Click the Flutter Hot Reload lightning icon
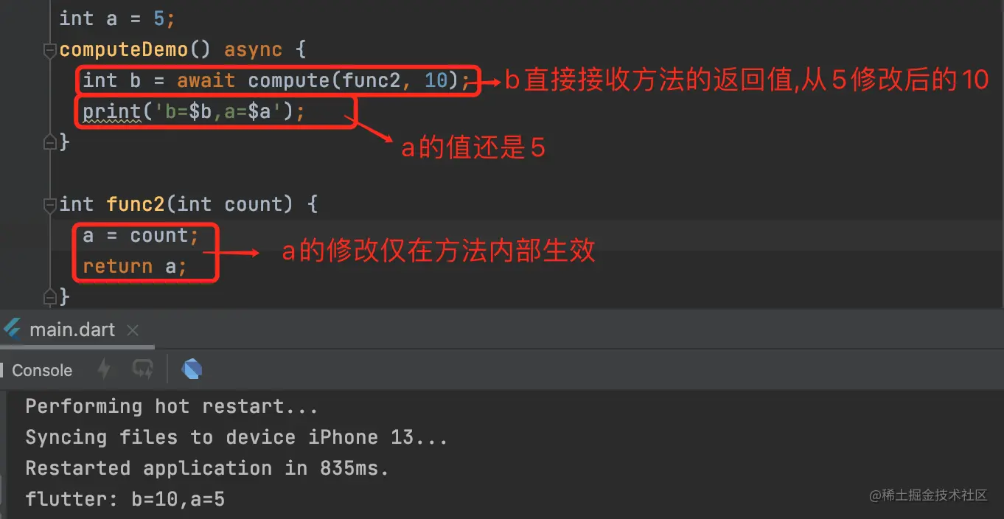The height and width of the screenshot is (519, 1004). coord(104,369)
